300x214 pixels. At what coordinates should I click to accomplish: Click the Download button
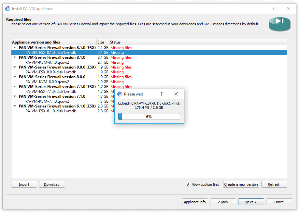[x=52, y=184]
